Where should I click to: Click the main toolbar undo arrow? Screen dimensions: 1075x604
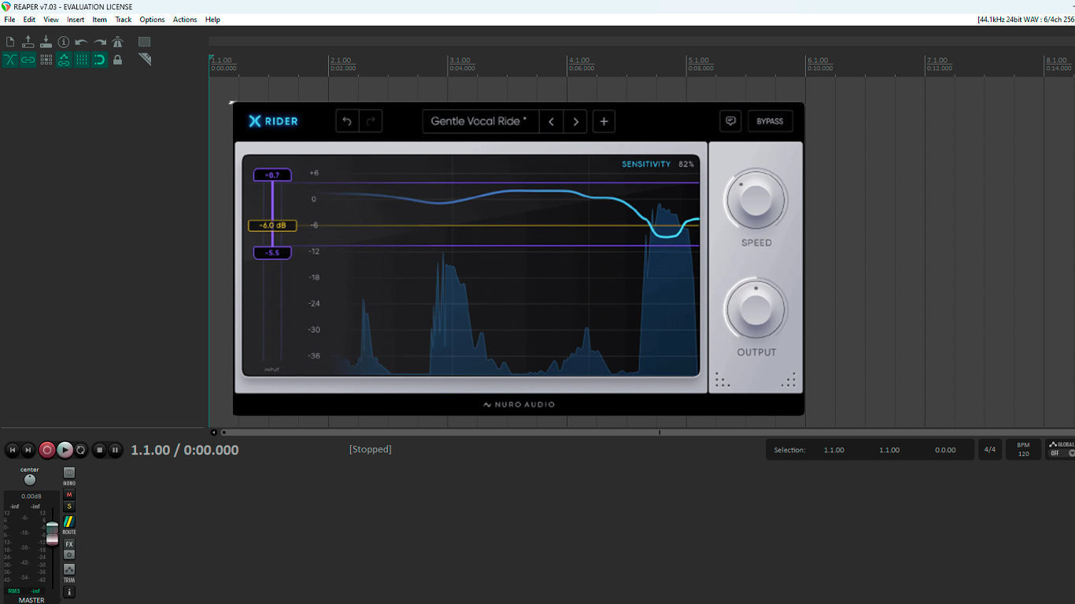(82, 42)
